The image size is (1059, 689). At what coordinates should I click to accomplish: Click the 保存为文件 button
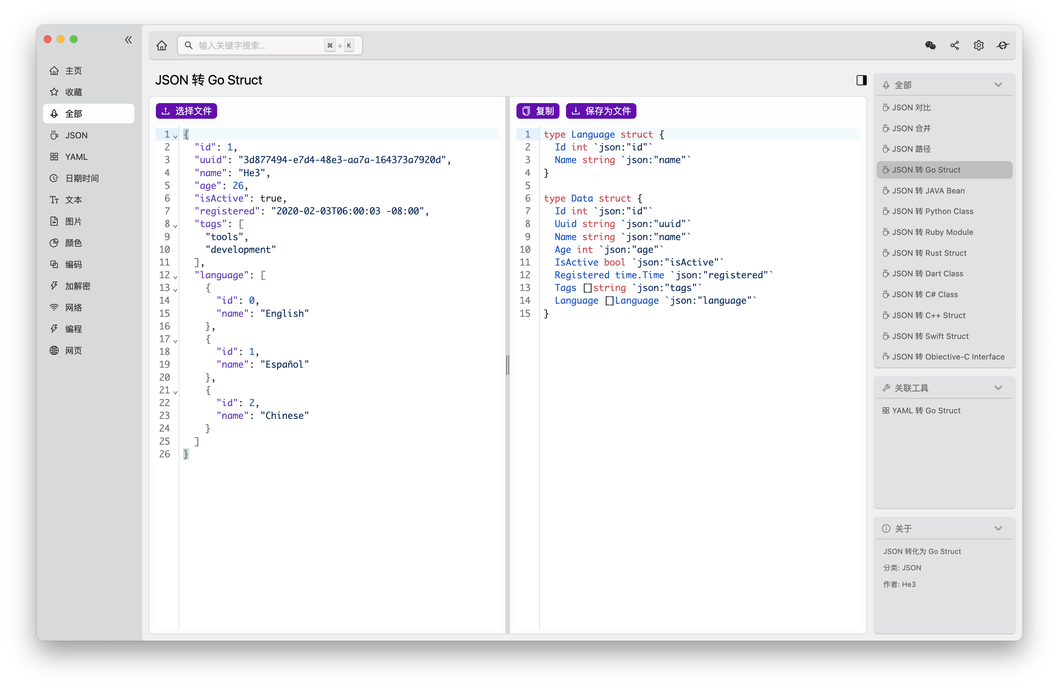pyautogui.click(x=601, y=111)
